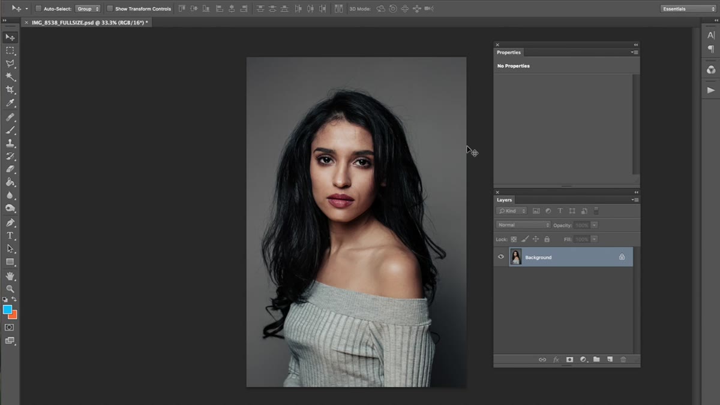
Task: Select the Background layer thumbnail
Action: pos(515,257)
